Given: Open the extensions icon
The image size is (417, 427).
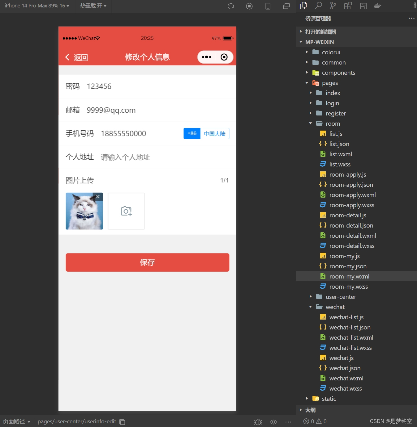Looking at the screenshot, I should tap(348, 6).
